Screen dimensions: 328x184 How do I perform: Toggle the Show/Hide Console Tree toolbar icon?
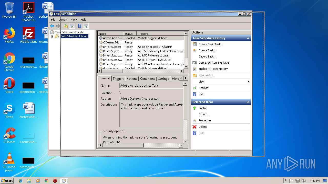(72, 26)
